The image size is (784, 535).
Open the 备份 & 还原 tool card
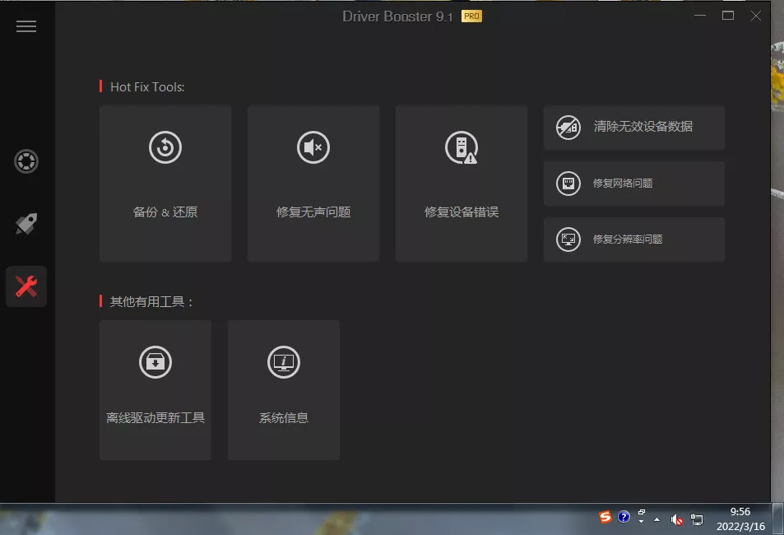tap(165, 184)
